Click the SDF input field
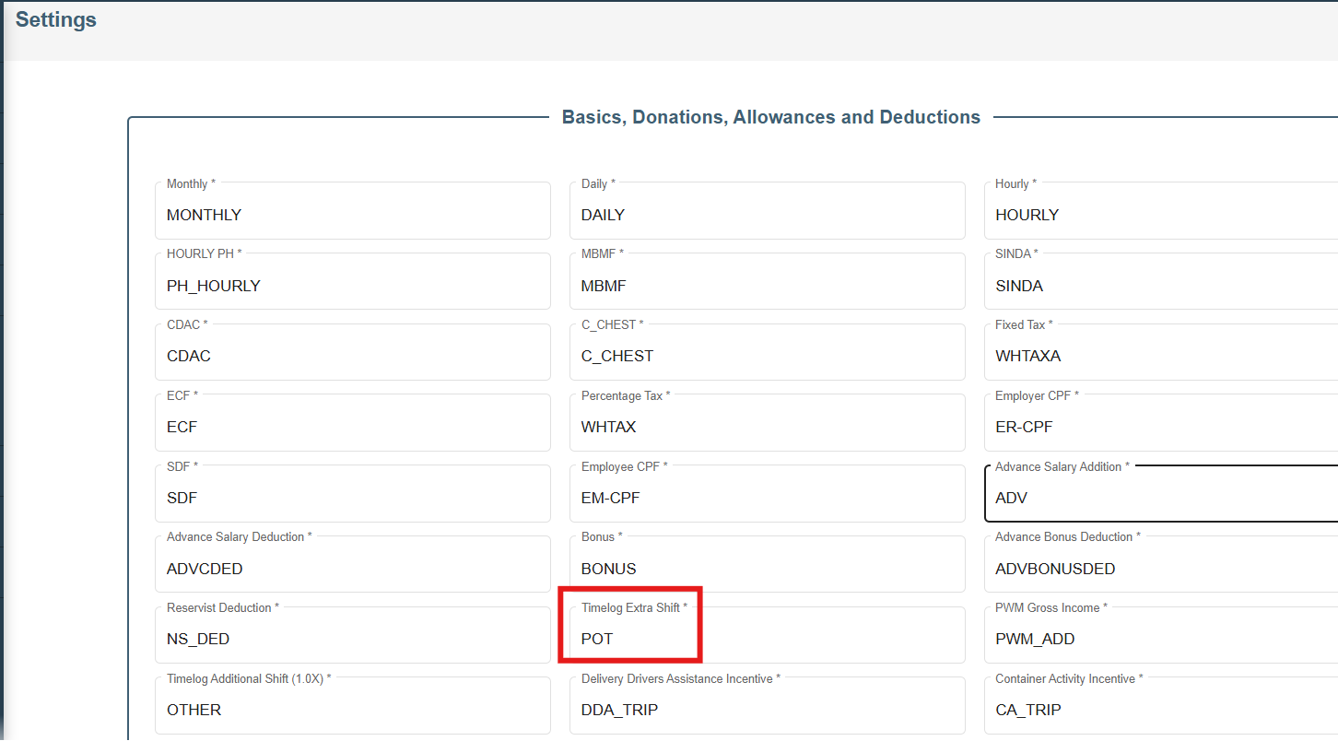Viewport: 1338px width, 741px height. 352,499
